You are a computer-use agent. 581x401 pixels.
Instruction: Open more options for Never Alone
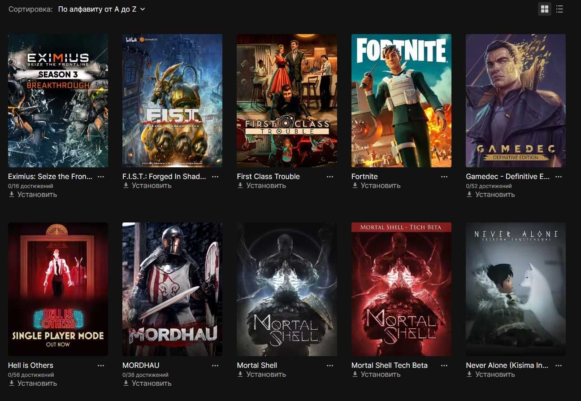tap(559, 366)
